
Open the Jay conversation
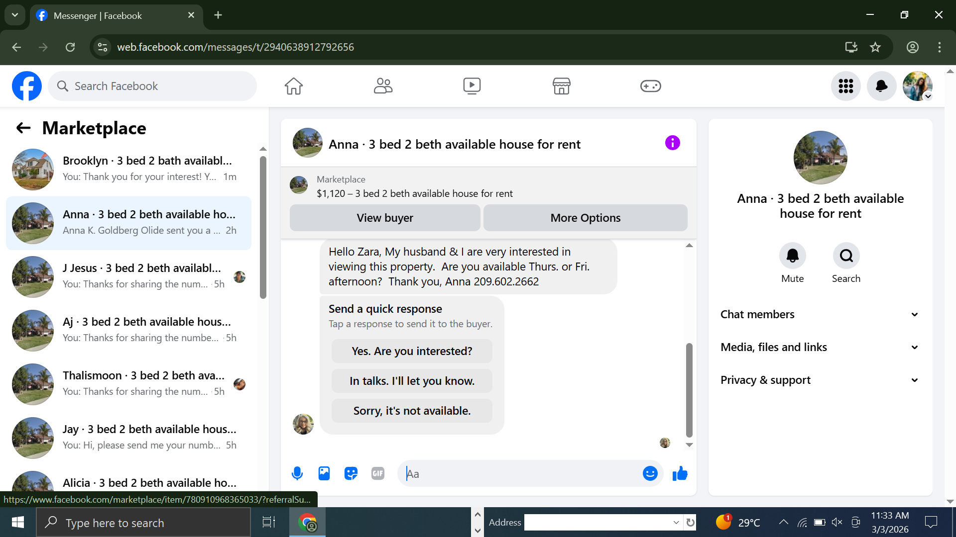(x=128, y=438)
